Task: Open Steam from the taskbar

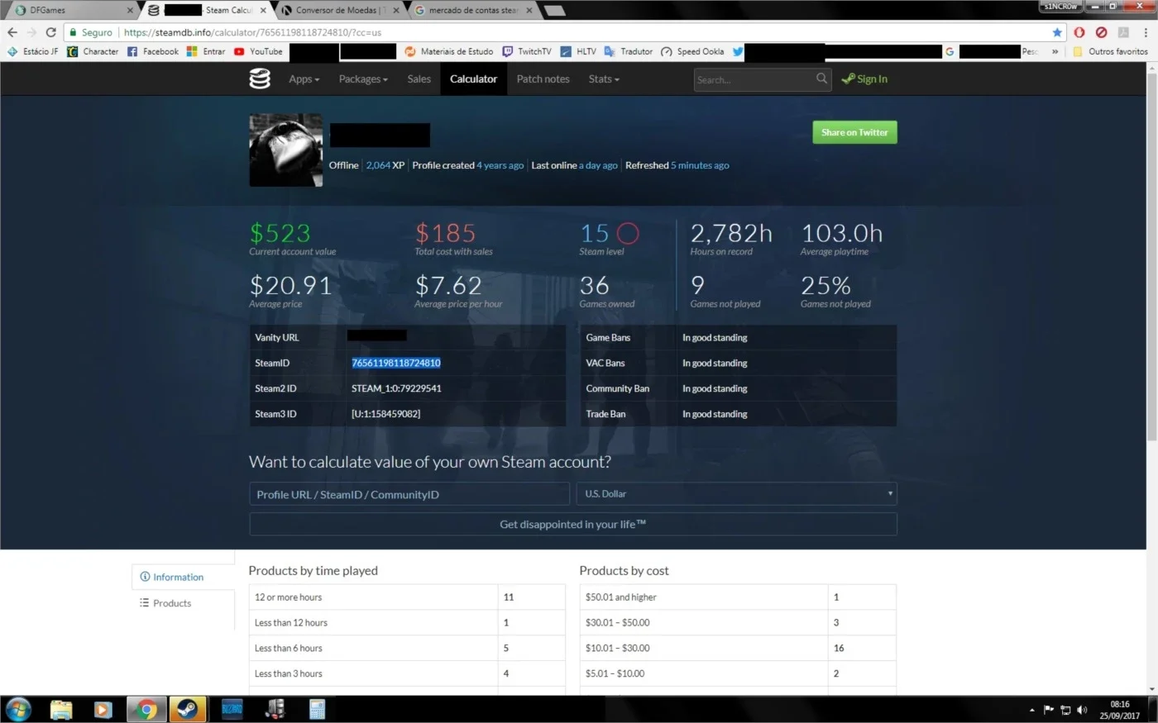Action: tap(188, 709)
